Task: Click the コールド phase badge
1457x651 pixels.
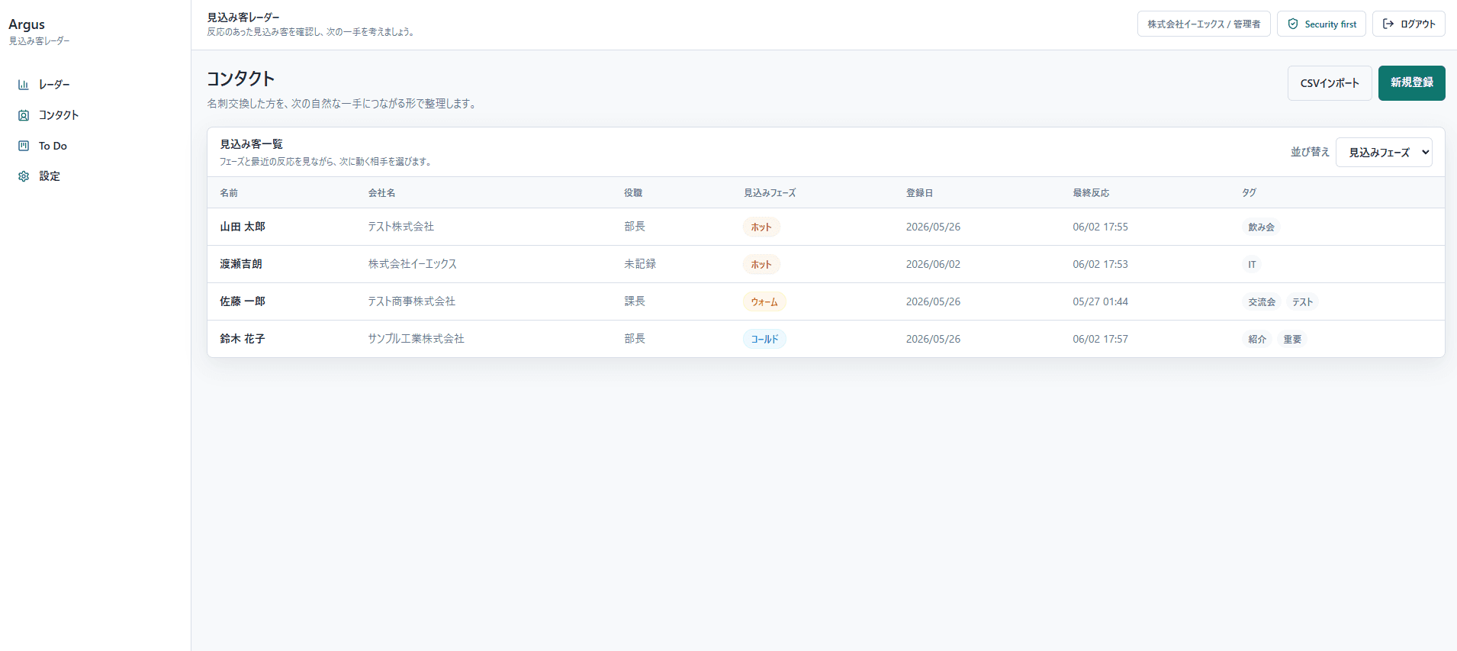Action: point(764,339)
